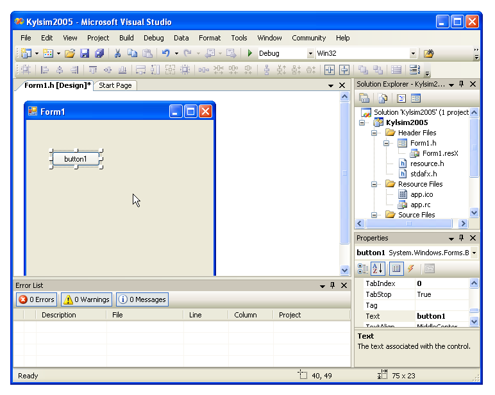Show Events lightning bolt in Properties panel
The height and width of the screenshot is (395, 495).
point(411,269)
